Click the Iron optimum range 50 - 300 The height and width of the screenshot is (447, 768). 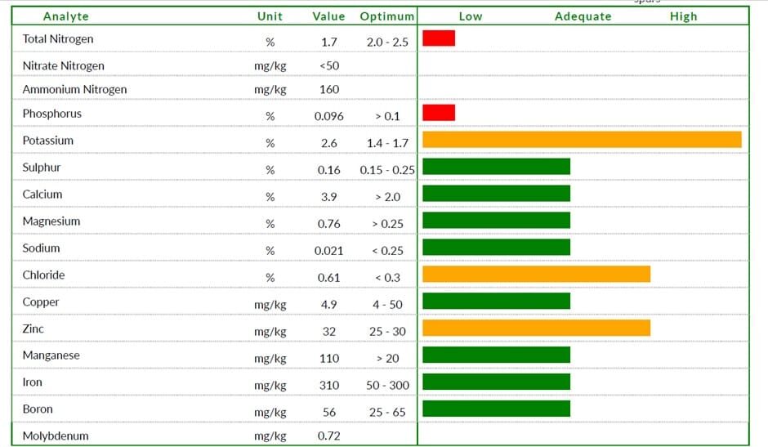[387, 385]
